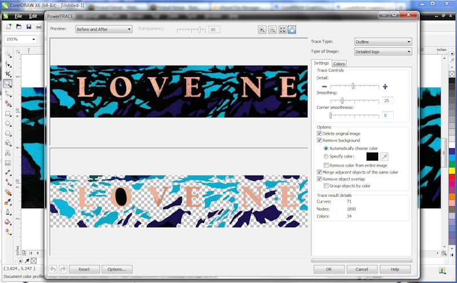
Task: Switch to the Colors tab
Action: click(x=339, y=63)
